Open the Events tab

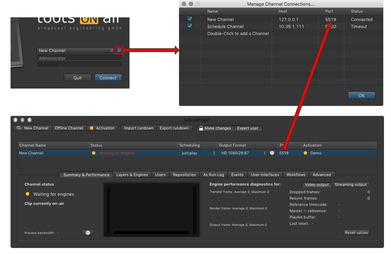point(237,175)
